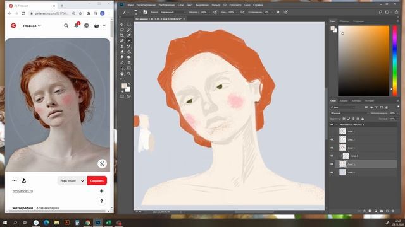
Task: Hide the highlighted selected layer
Action: coord(332,164)
